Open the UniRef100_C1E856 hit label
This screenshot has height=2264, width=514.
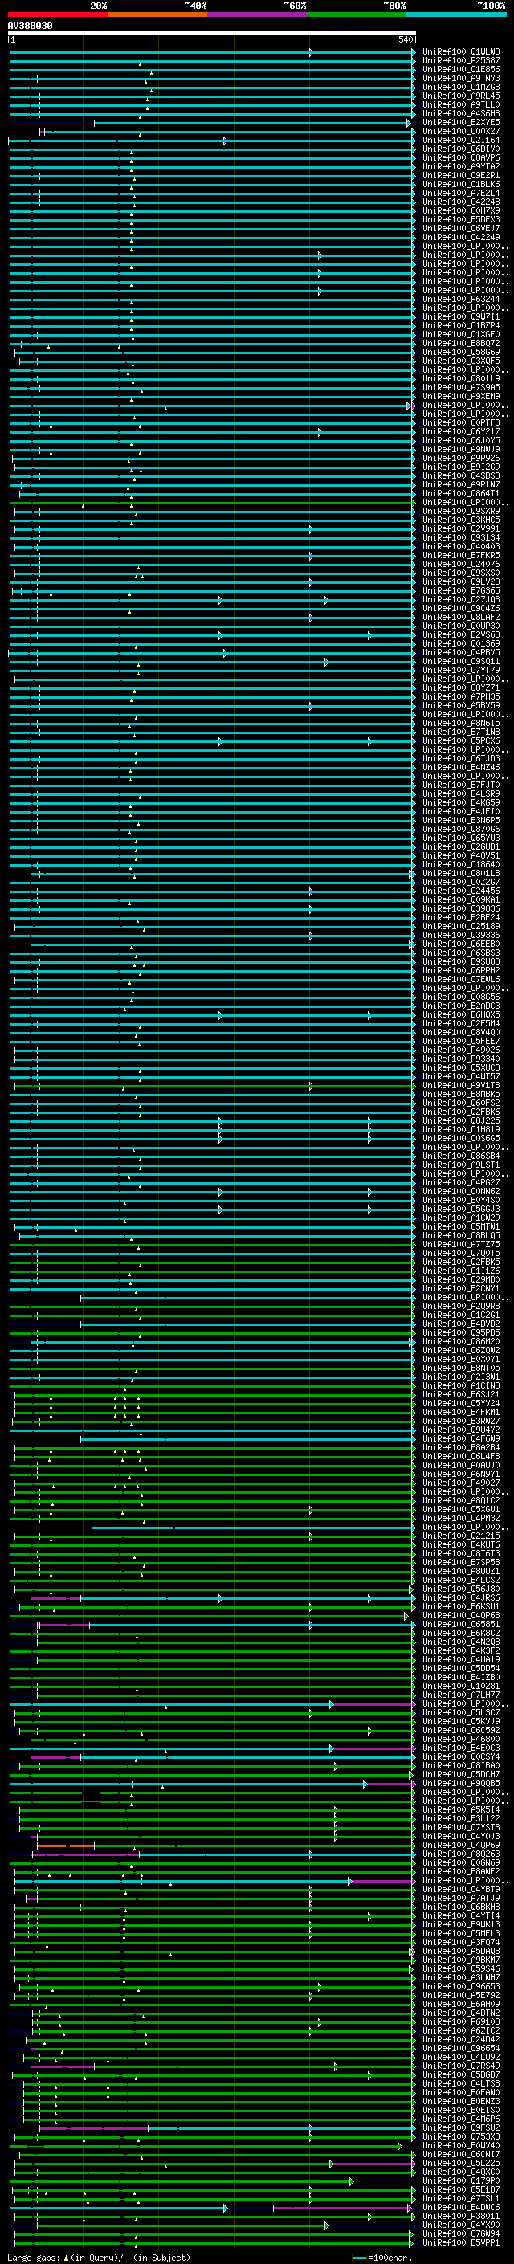coord(460,69)
